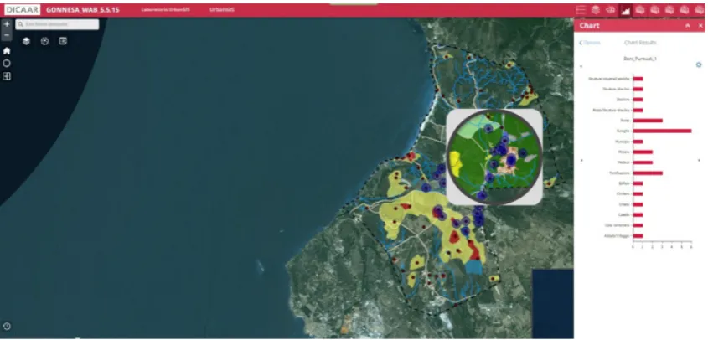
Task: Open the UrbanGIS link in the header
Action: [222, 10]
